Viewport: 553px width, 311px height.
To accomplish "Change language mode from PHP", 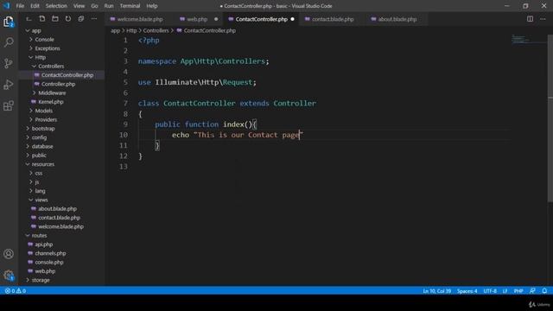I will click(518, 291).
